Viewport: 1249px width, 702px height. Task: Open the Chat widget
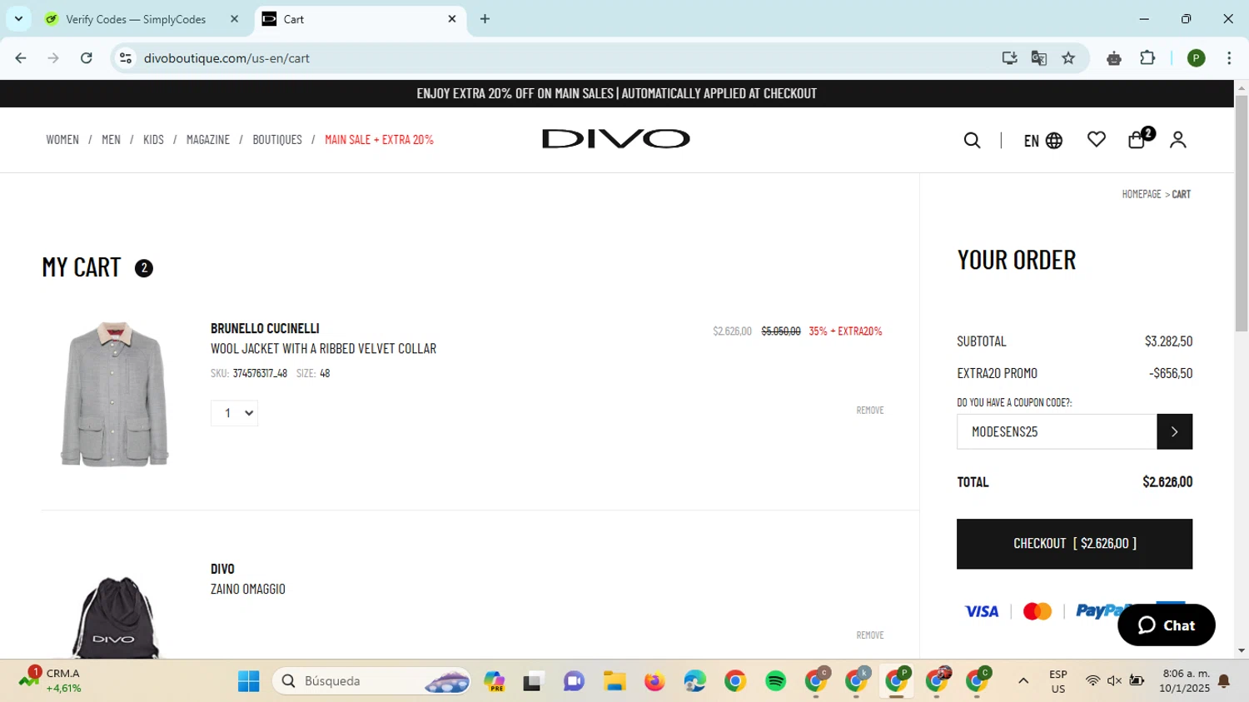[x=1166, y=625]
